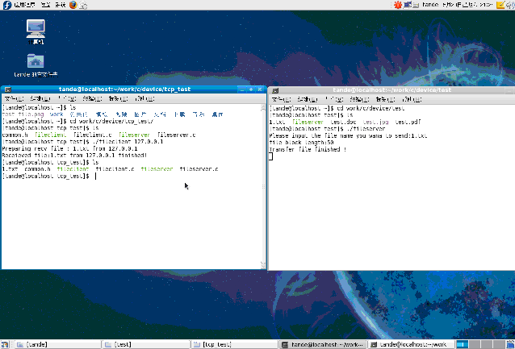Open Edit menu in tcp_test terminal
This screenshot has height=349, width=515.
coord(40,98)
